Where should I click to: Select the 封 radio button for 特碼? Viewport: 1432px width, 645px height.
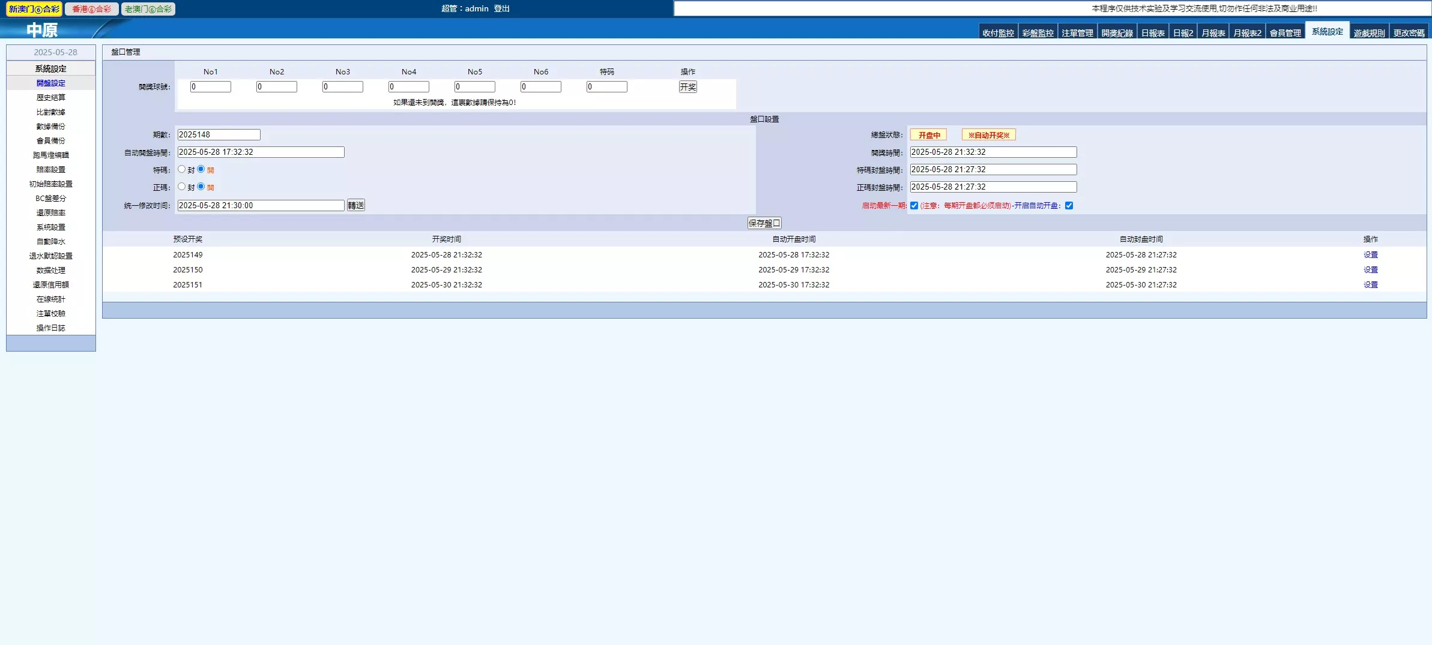[x=181, y=169]
